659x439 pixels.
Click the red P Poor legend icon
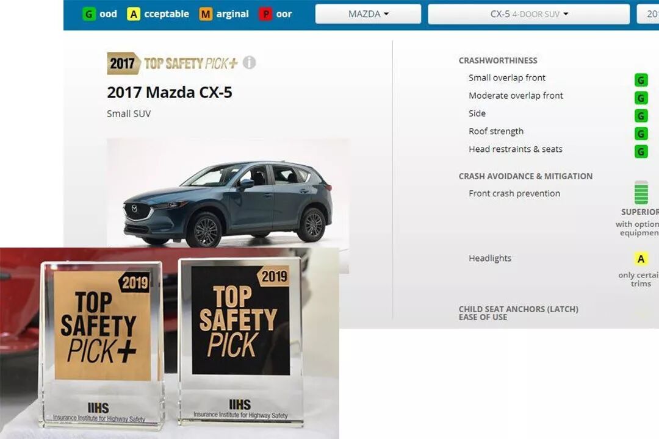265,14
